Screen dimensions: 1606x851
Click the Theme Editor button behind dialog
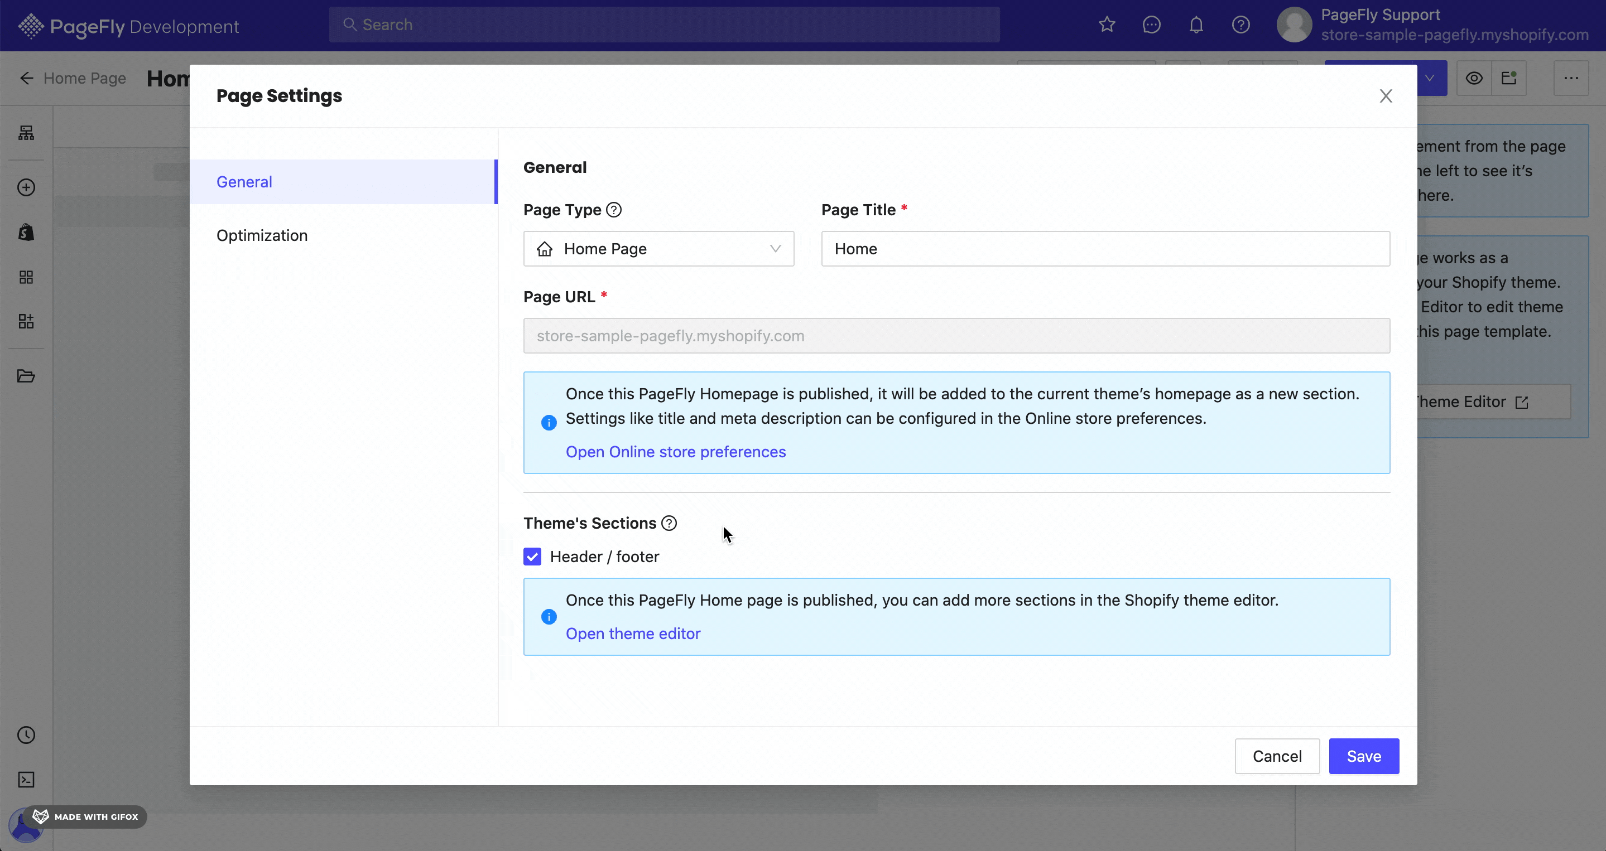tap(1494, 402)
